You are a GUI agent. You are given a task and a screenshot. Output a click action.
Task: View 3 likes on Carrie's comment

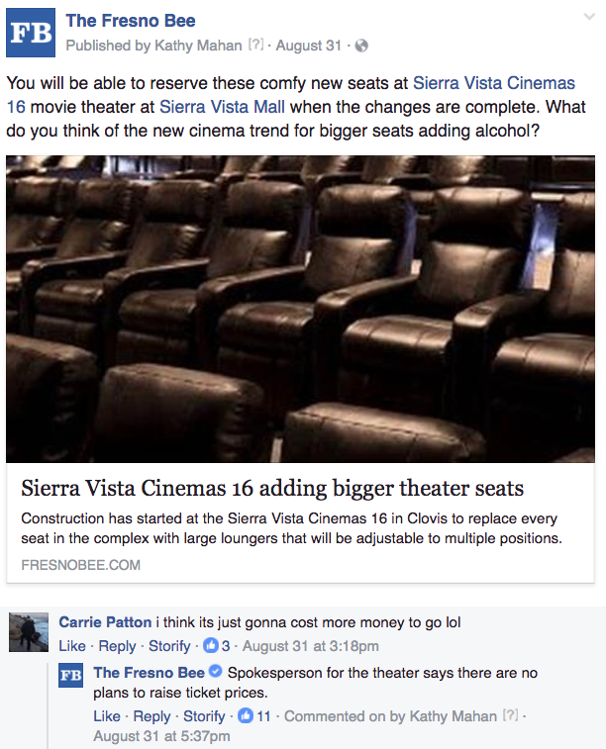(217, 646)
